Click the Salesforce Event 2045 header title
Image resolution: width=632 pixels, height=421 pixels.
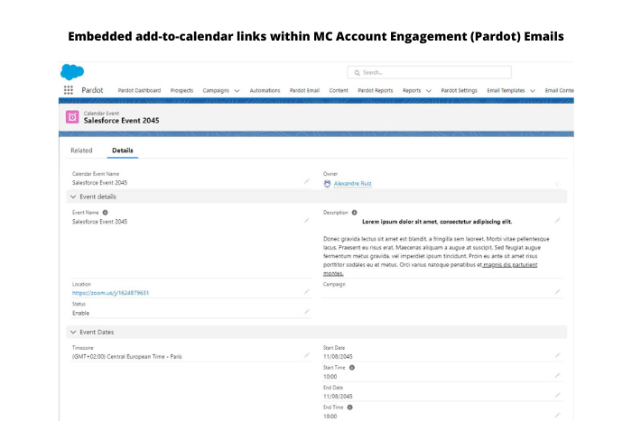point(121,120)
